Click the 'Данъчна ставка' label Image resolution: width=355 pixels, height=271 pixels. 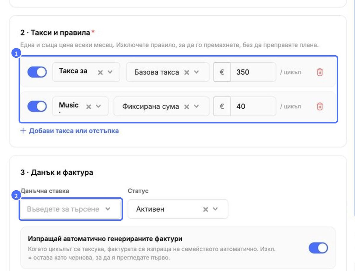click(x=45, y=191)
